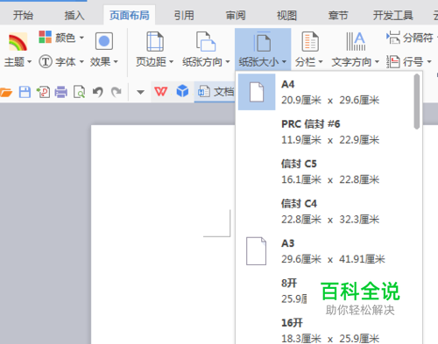Screen dimensions: 438x344
Task: Choose A3 paper size option
Action: (x=325, y=251)
